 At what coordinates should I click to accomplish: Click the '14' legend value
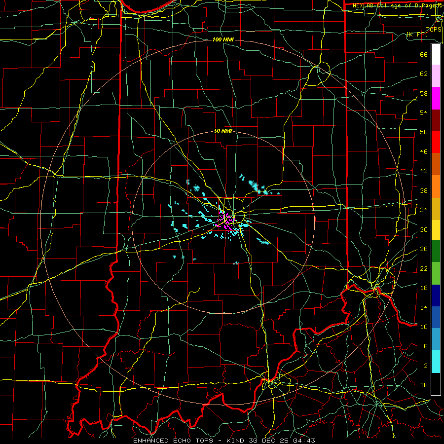tap(424, 307)
